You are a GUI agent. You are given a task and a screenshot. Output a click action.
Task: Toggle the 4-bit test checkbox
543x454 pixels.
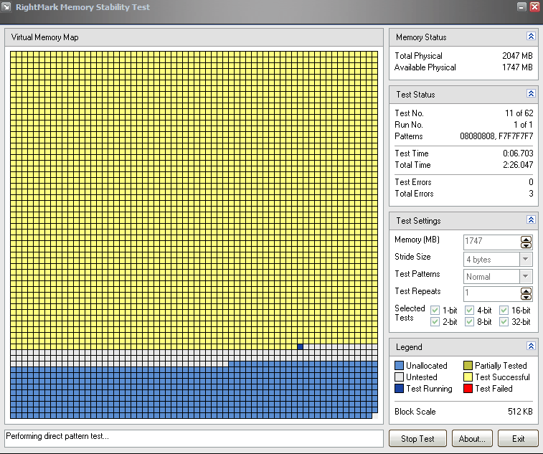(469, 311)
